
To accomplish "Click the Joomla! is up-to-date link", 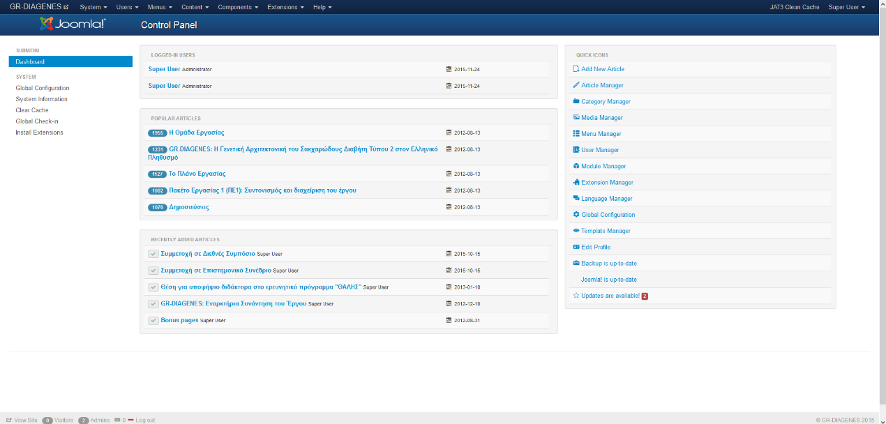I will [x=609, y=280].
